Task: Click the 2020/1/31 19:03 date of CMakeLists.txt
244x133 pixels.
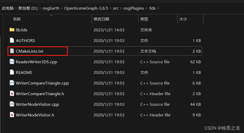Action: click(x=109, y=51)
